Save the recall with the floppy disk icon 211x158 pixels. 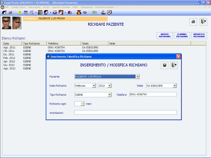coord(165,65)
